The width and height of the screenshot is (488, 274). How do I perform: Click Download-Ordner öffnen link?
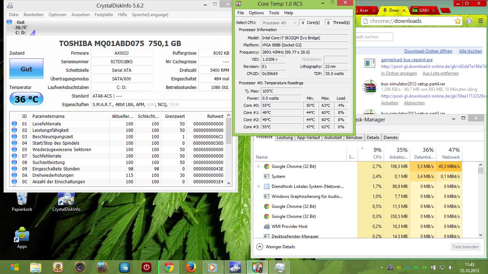(x=429, y=51)
